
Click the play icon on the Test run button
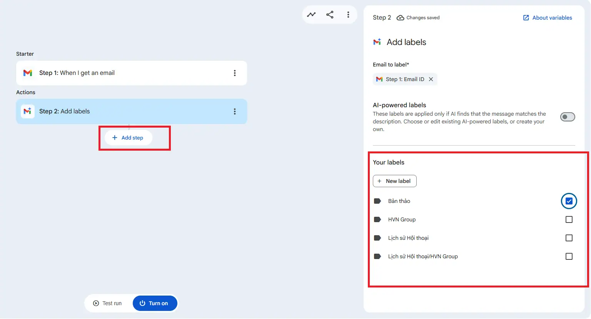(96, 303)
